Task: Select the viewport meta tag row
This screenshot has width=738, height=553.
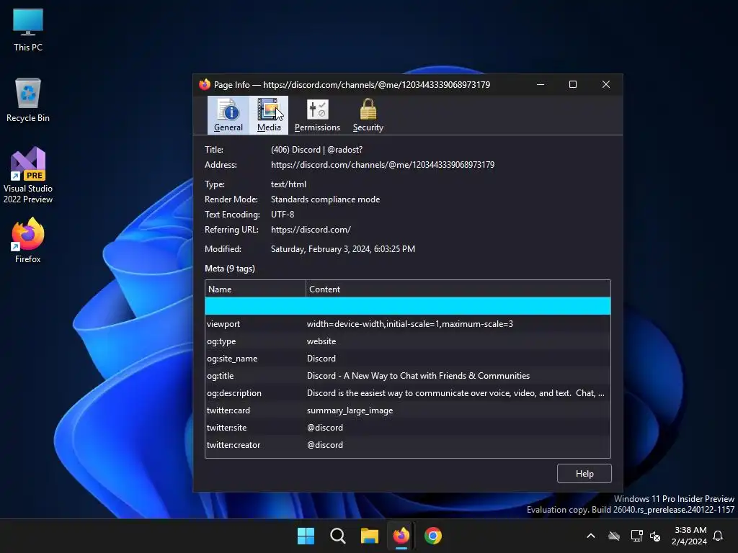Action: (408, 324)
